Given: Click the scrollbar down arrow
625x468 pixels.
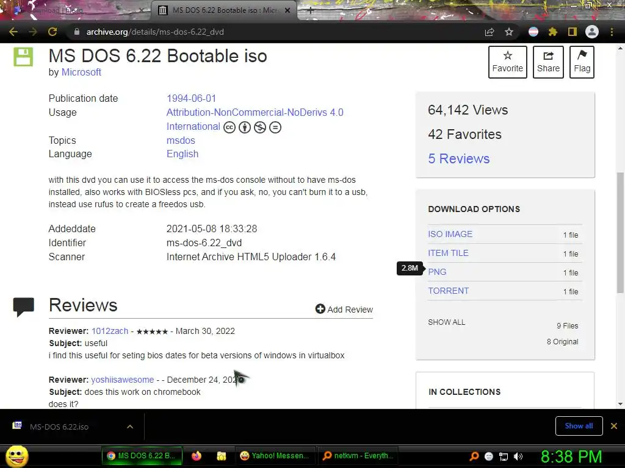Looking at the screenshot, I should tap(620, 404).
